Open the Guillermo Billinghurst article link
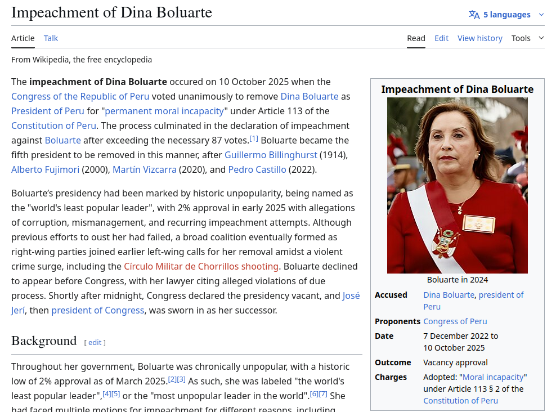The image size is (556, 412). coord(271,155)
